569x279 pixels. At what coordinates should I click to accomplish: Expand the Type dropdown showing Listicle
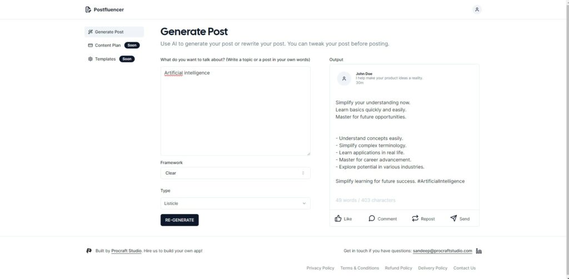pos(235,203)
